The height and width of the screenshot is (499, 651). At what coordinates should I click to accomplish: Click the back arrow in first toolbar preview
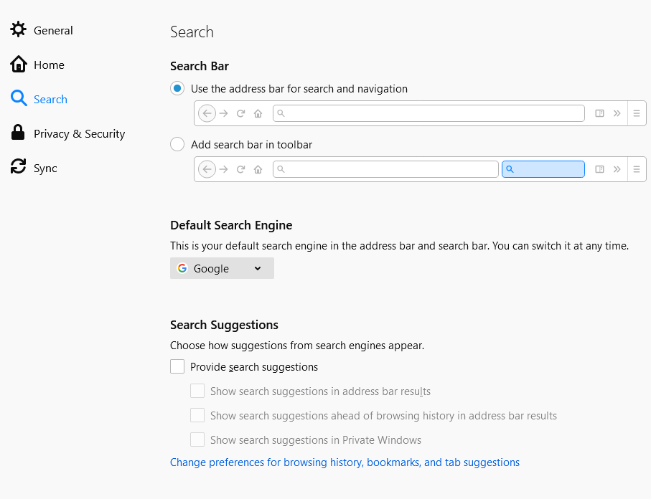(x=207, y=113)
